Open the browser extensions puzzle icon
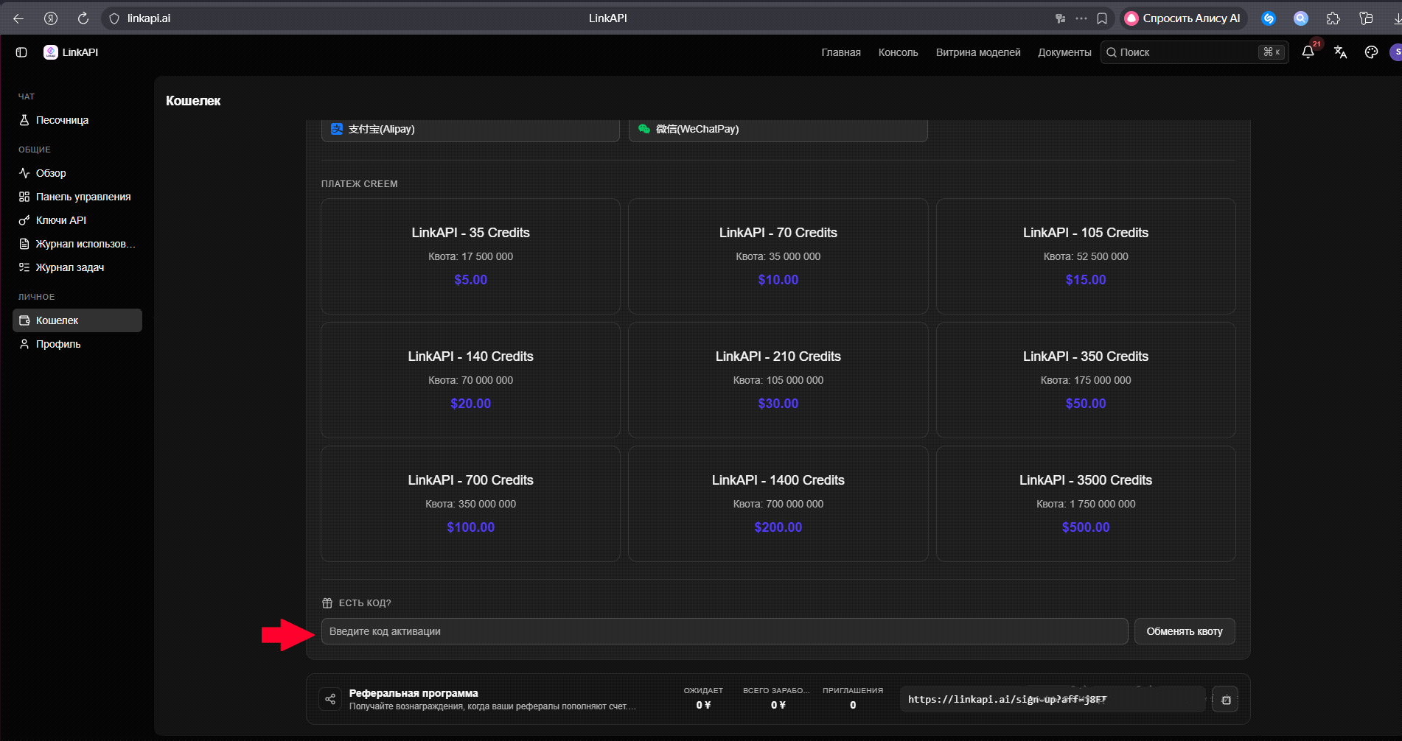 1333,18
